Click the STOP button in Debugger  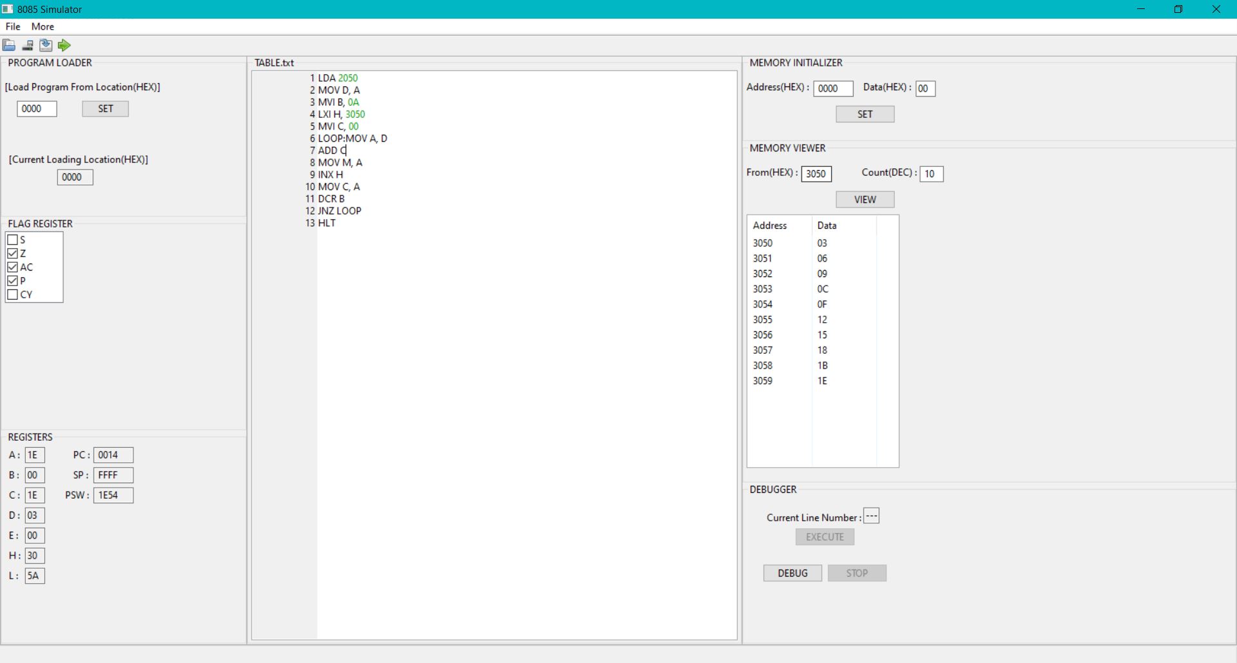point(857,573)
